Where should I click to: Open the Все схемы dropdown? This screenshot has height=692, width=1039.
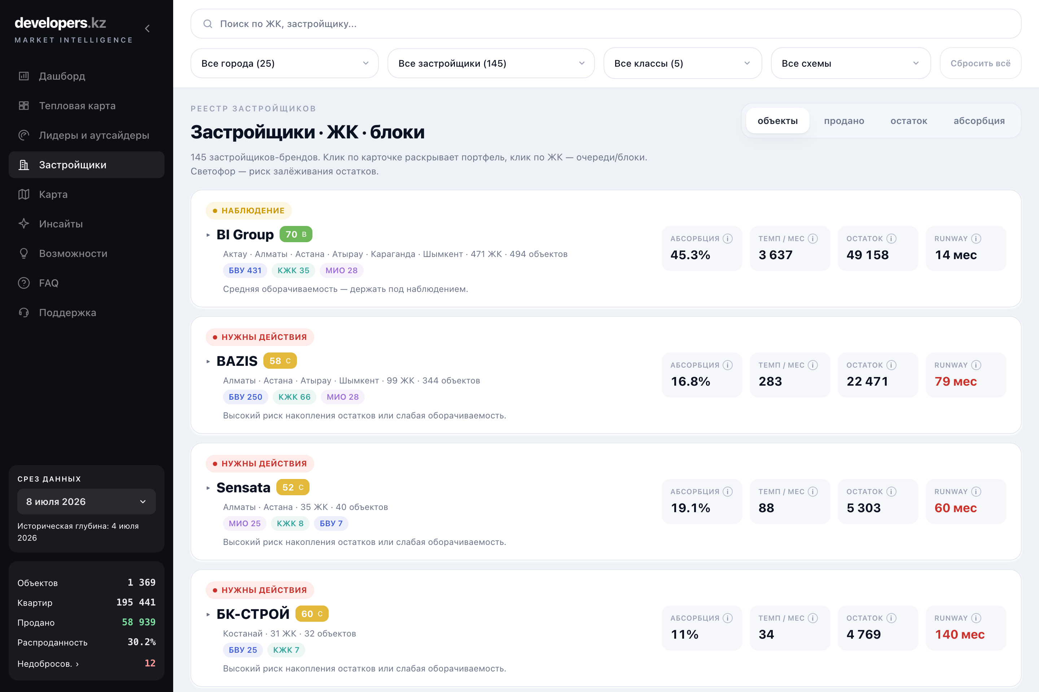(851, 63)
